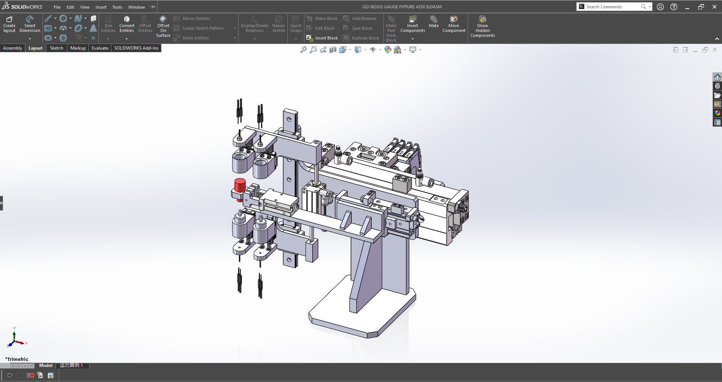Expand the Hide/Show Items dropdown arrow
This screenshot has height=382, width=722.
point(380,50)
